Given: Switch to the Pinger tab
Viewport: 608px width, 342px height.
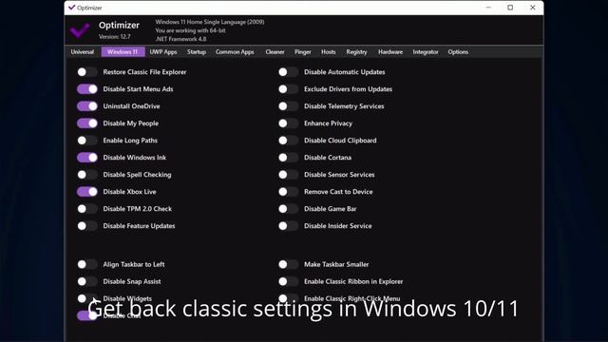Looking at the screenshot, I should tap(303, 52).
